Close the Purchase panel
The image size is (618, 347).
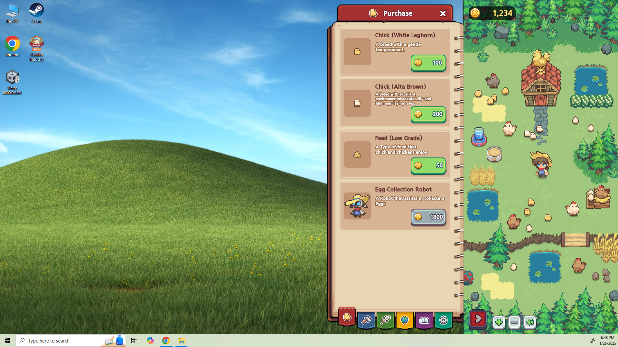pyautogui.click(x=443, y=13)
